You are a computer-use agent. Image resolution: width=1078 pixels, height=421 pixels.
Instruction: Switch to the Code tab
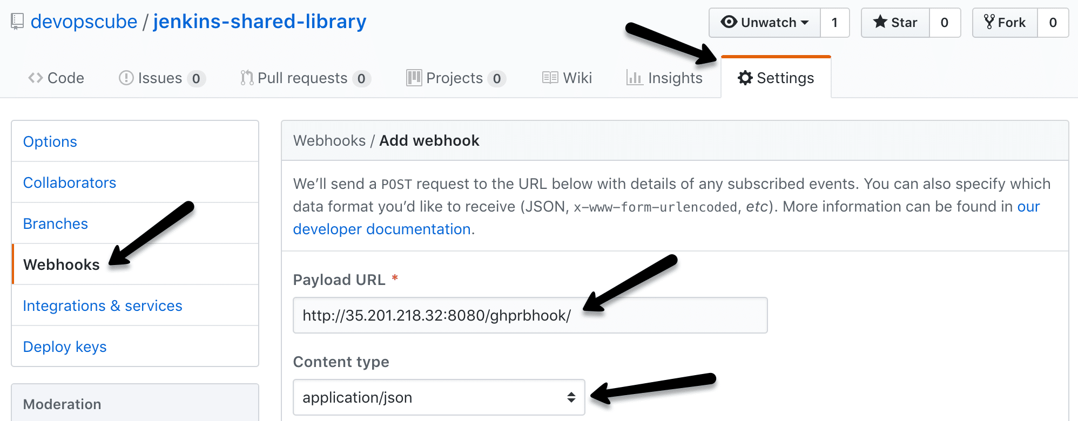point(56,78)
